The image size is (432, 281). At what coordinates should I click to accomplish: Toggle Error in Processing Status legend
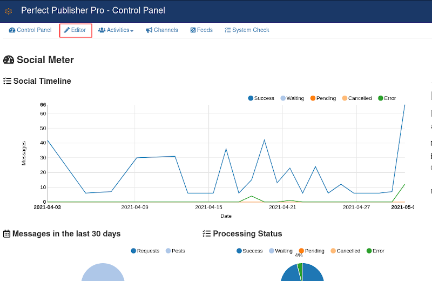[x=375, y=251]
